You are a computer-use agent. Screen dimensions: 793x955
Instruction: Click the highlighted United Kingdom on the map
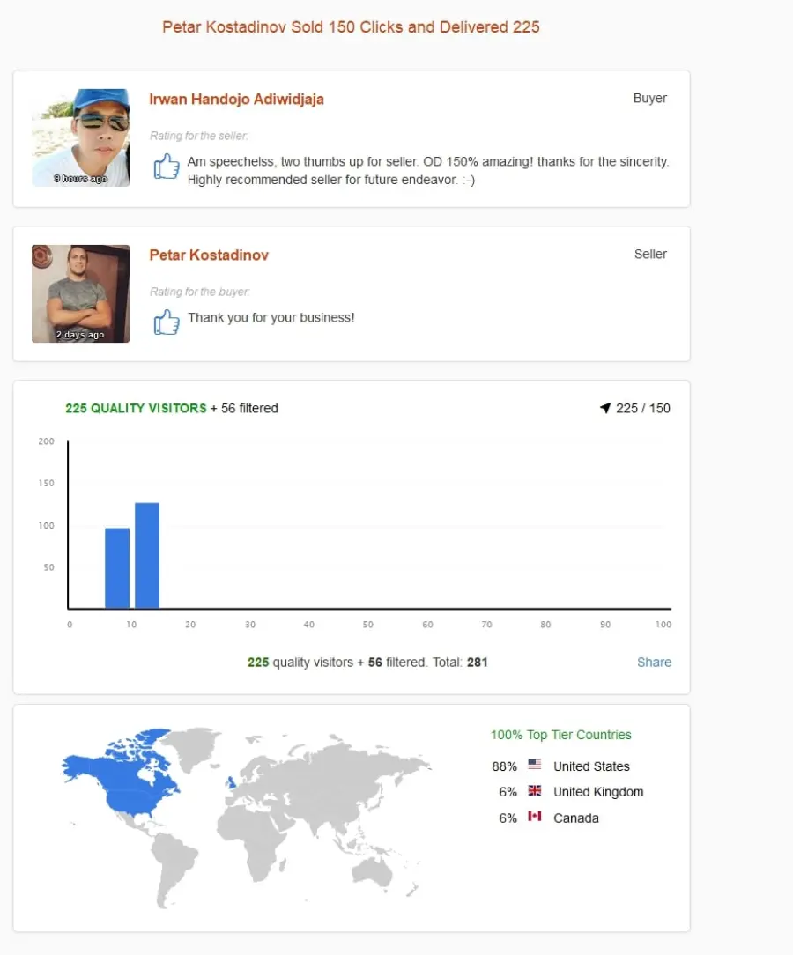pyautogui.click(x=231, y=782)
